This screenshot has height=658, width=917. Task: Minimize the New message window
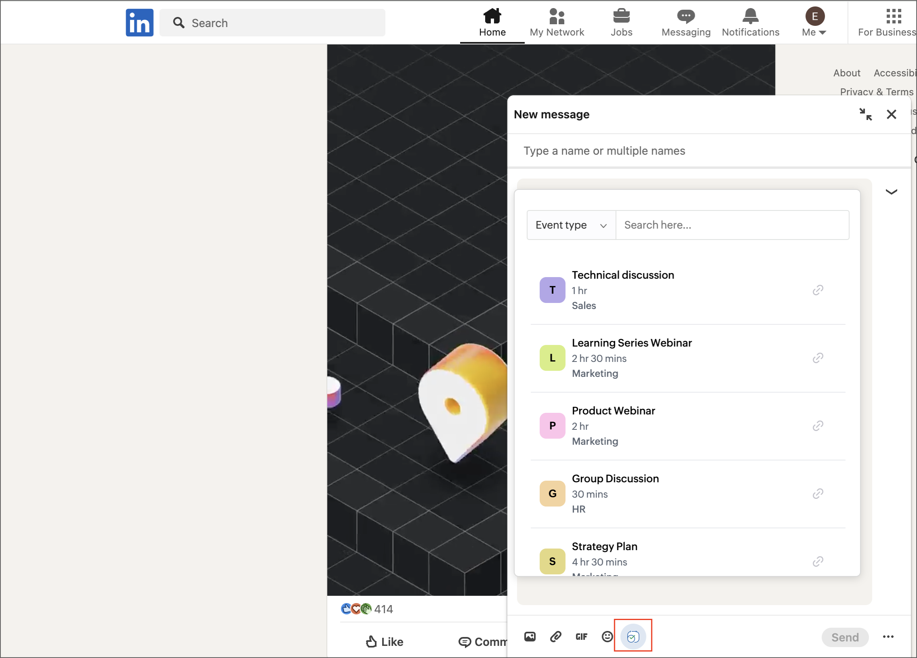click(865, 114)
